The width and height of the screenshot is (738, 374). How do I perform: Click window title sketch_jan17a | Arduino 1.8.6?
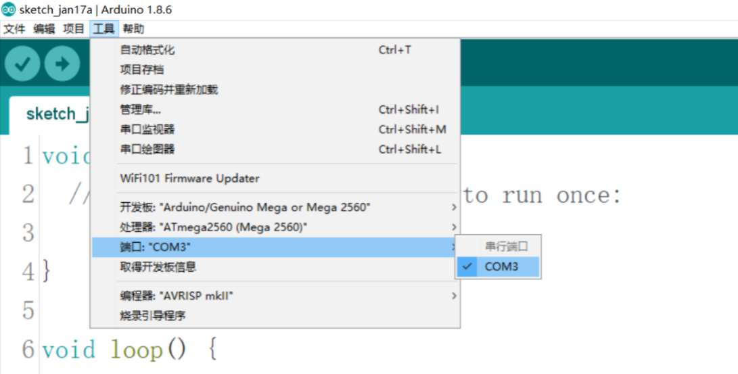(x=95, y=9)
